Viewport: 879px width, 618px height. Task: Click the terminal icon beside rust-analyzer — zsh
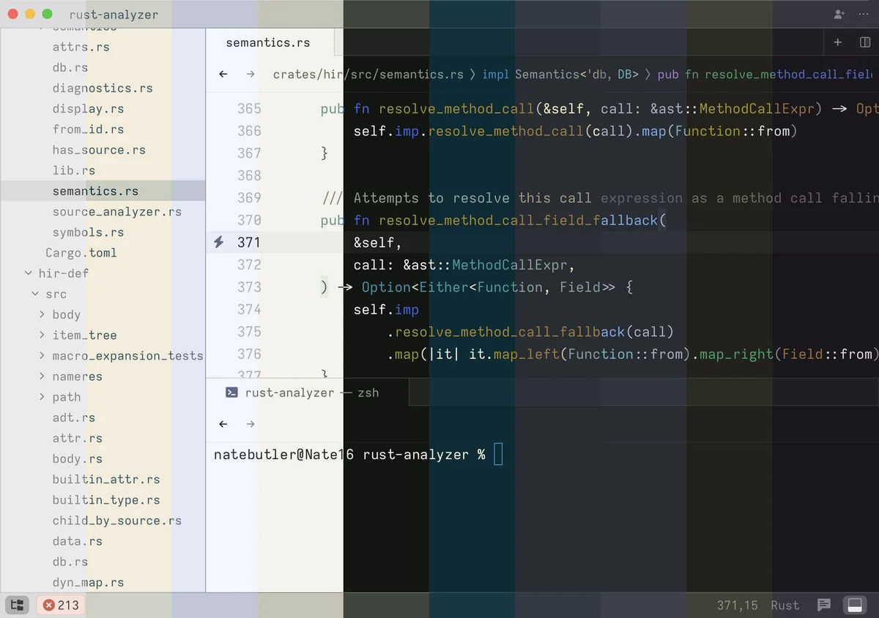click(231, 392)
